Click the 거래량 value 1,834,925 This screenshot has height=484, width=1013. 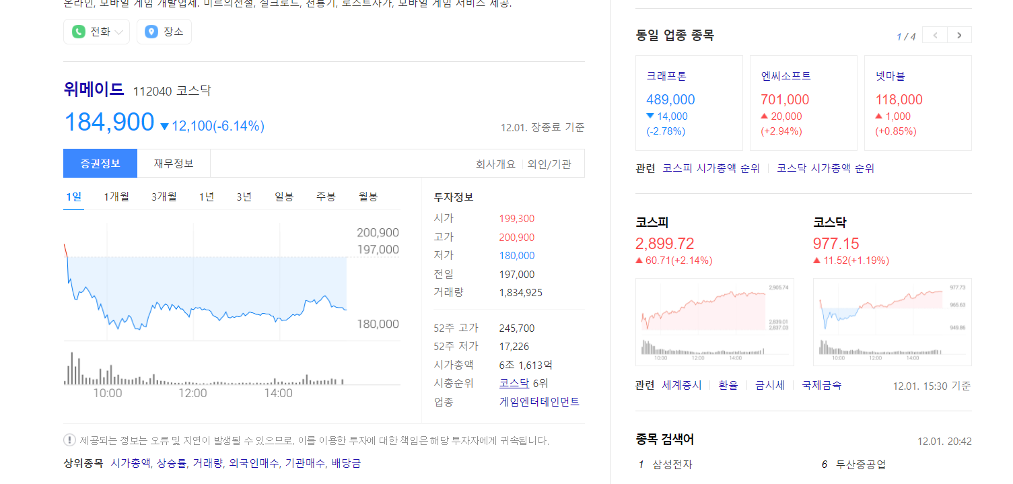[x=521, y=293]
